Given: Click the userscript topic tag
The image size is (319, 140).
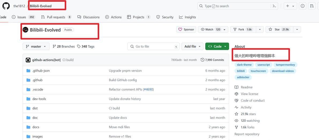Looking at the screenshot, I should pyautogui.click(x=263, y=65).
